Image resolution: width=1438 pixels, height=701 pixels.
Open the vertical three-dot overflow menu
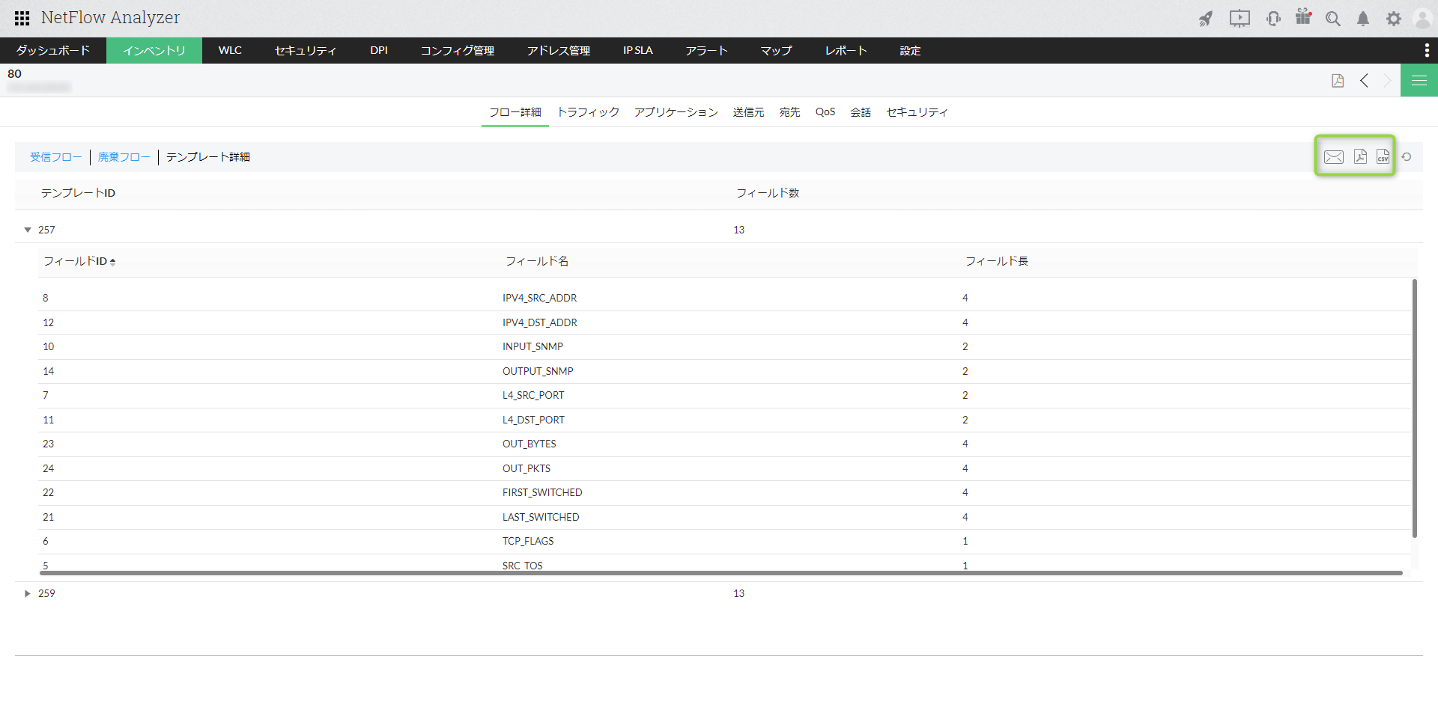[x=1426, y=50]
